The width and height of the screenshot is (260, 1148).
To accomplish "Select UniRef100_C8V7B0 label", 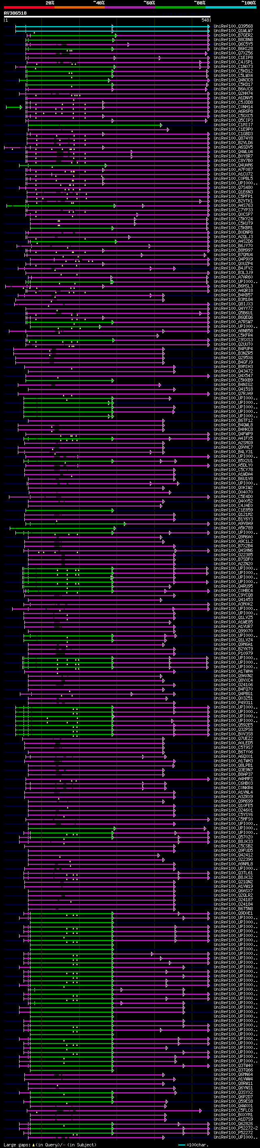I will point(233,160).
